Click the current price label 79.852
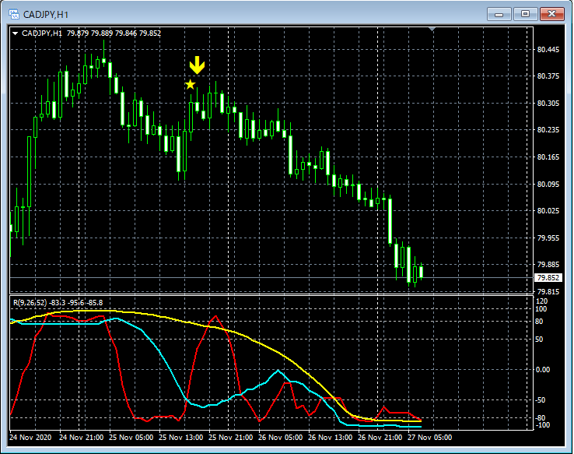 [x=548, y=278]
